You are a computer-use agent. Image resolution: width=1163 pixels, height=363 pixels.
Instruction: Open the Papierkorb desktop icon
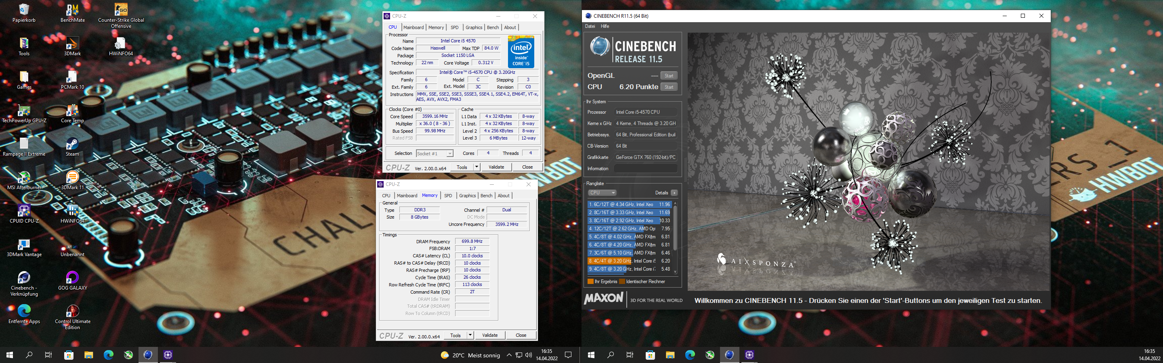(x=24, y=13)
